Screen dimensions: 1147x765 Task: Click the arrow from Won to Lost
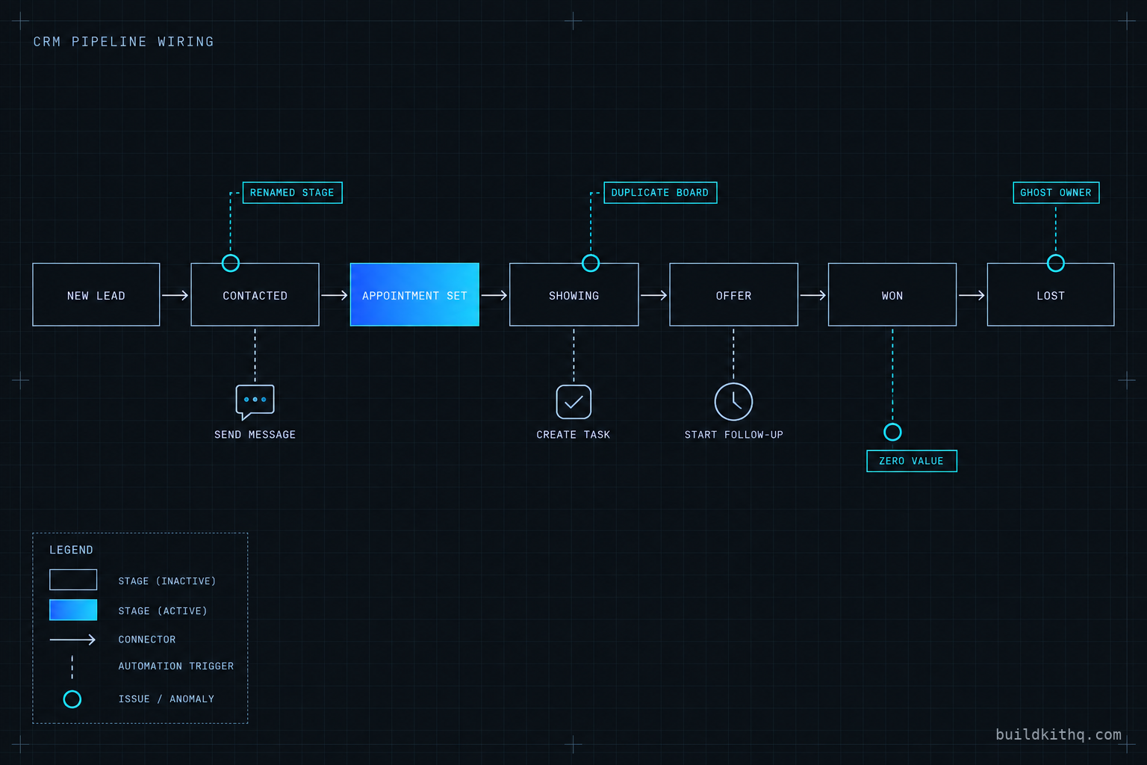coord(972,295)
